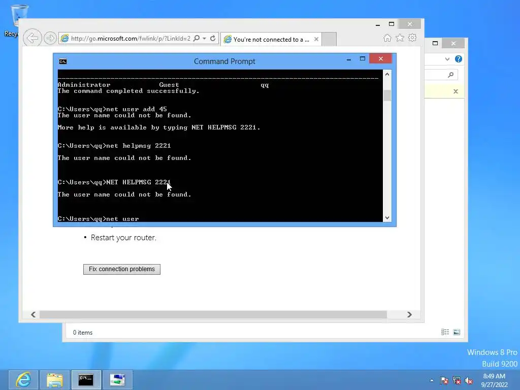This screenshot has width=520, height=390.
Task: Expand the ribbon chevron in File Explorer
Action: click(447, 59)
